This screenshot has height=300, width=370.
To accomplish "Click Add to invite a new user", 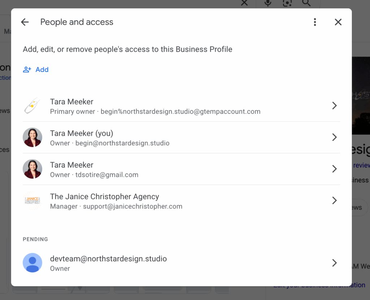I will [x=42, y=69].
